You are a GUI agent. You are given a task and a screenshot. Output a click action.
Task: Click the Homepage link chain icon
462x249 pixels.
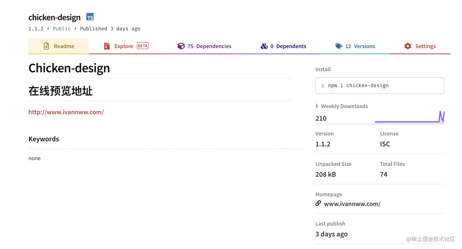tap(318, 203)
